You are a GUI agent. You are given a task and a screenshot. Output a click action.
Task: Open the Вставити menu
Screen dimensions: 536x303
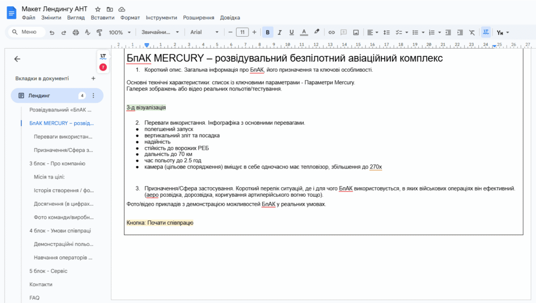point(103,18)
